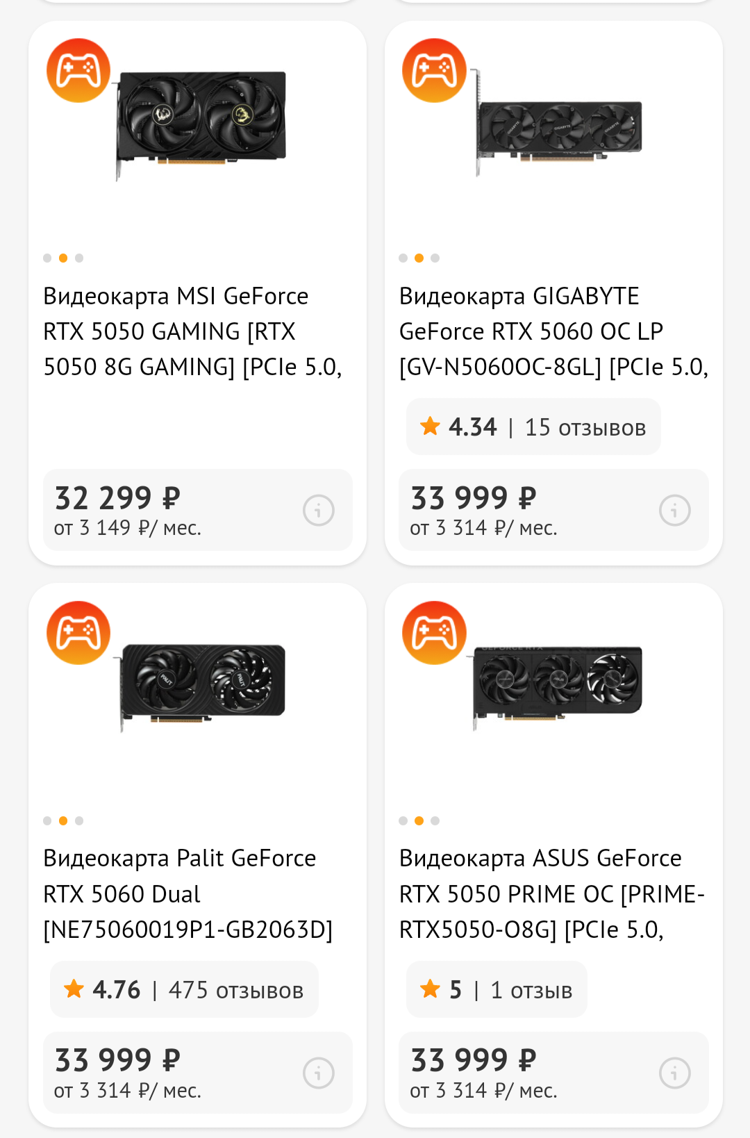Select GIGABYTE low-profile card image
The image size is (750, 1138).
[x=558, y=125]
